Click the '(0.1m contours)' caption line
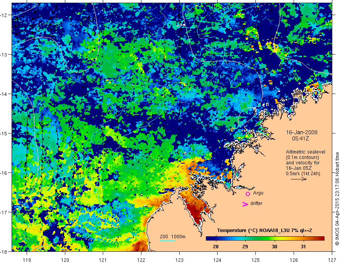The width and height of the screenshot is (340, 263). pos(303,157)
